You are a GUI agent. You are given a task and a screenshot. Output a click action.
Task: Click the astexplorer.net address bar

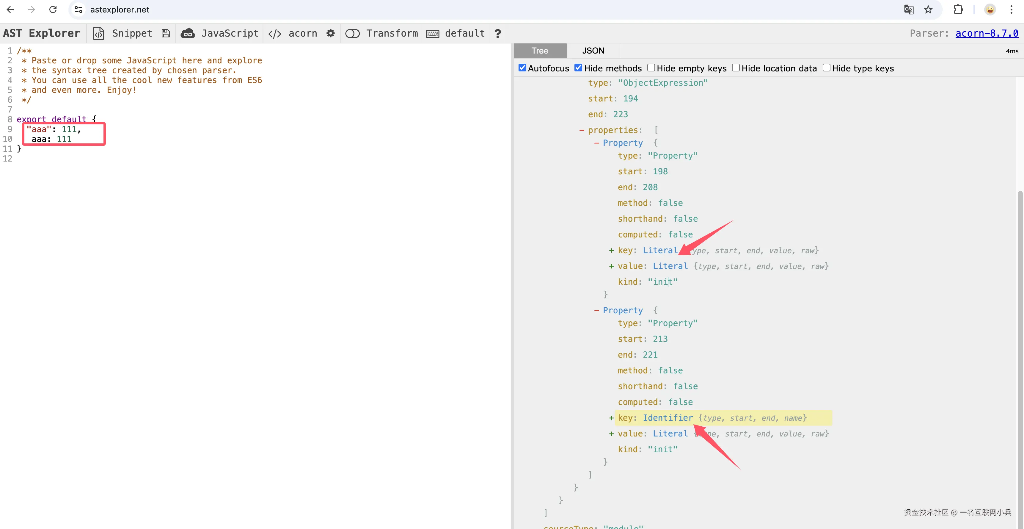[119, 10]
